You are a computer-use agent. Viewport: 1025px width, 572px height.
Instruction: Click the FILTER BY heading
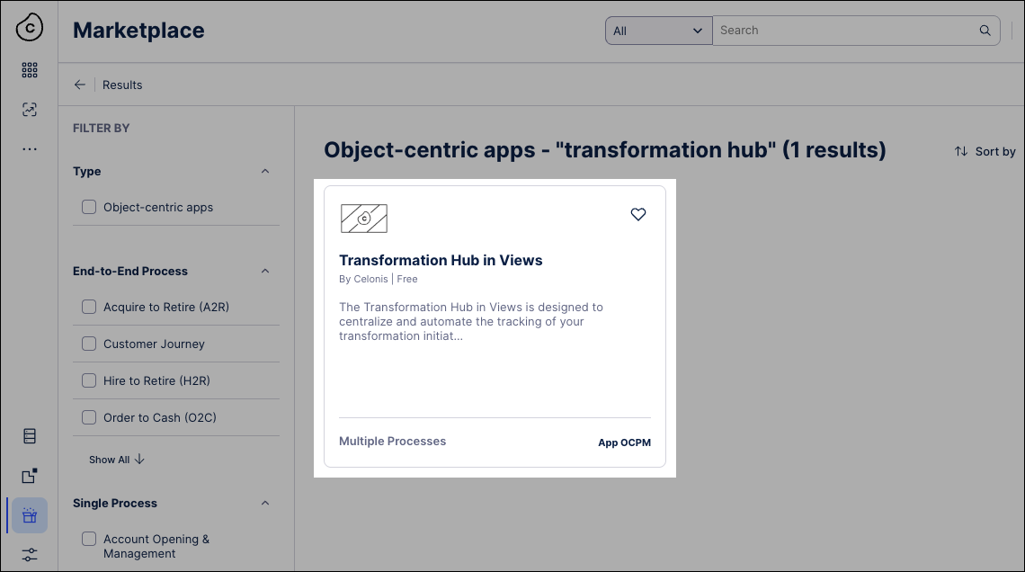[102, 128]
